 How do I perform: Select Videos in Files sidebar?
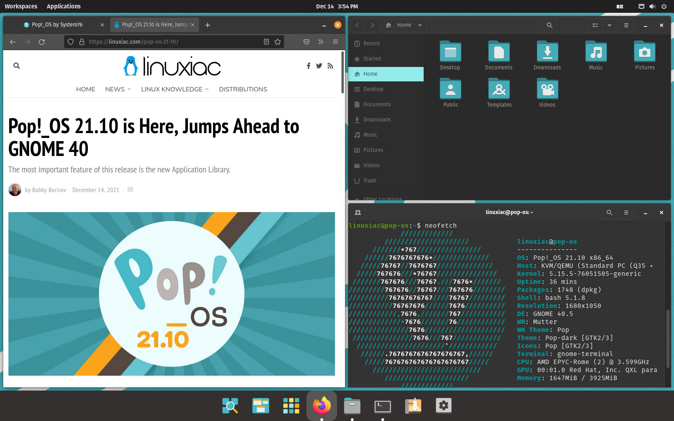386,165
